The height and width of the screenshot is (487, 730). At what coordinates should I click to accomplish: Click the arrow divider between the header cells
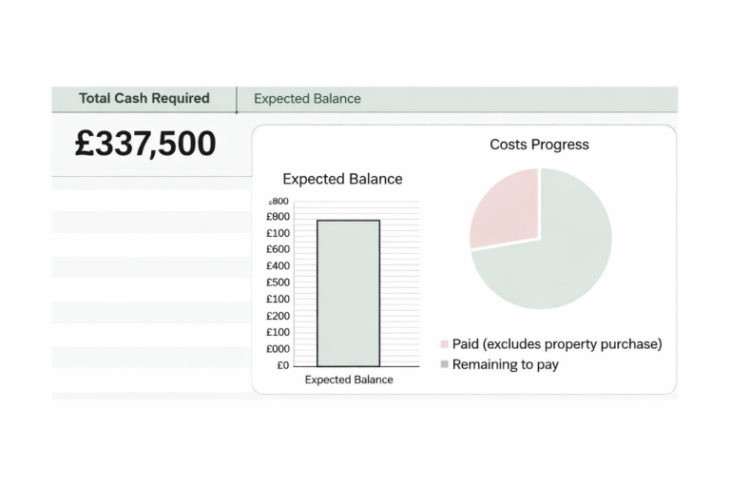[237, 101]
